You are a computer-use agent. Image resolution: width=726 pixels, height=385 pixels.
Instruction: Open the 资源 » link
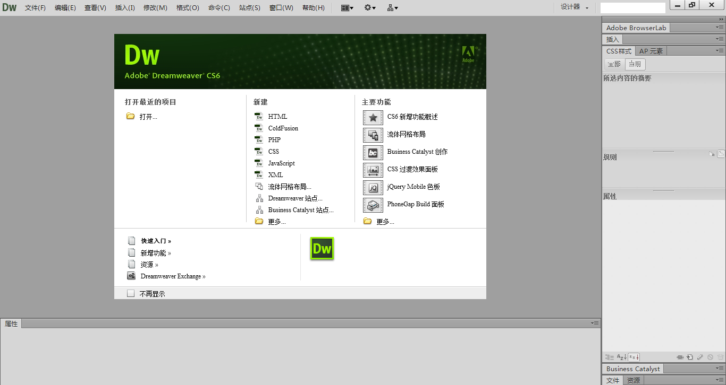(149, 265)
